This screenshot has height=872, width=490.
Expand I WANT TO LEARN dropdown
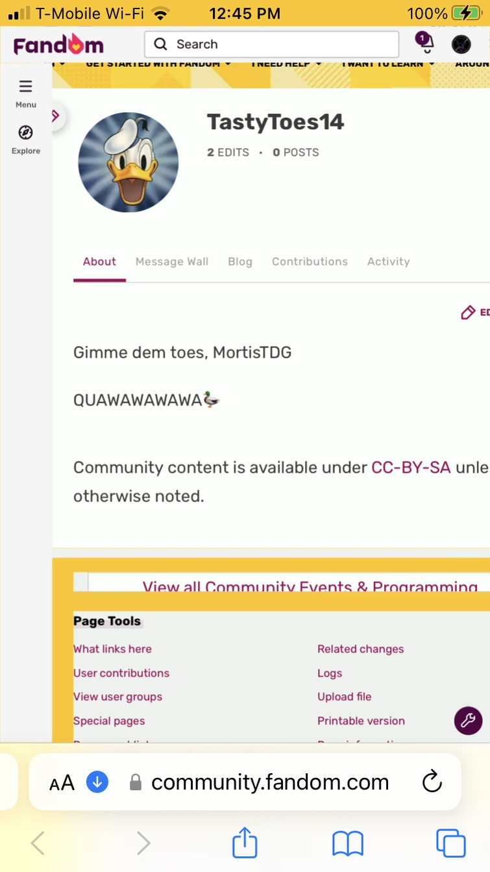[x=389, y=64]
